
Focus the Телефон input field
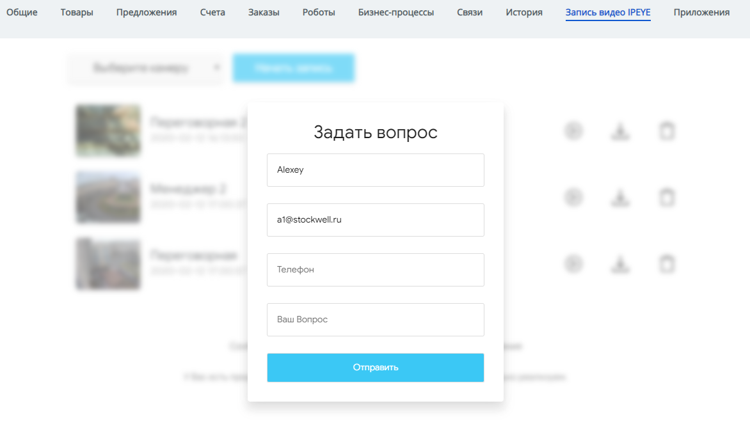375,270
